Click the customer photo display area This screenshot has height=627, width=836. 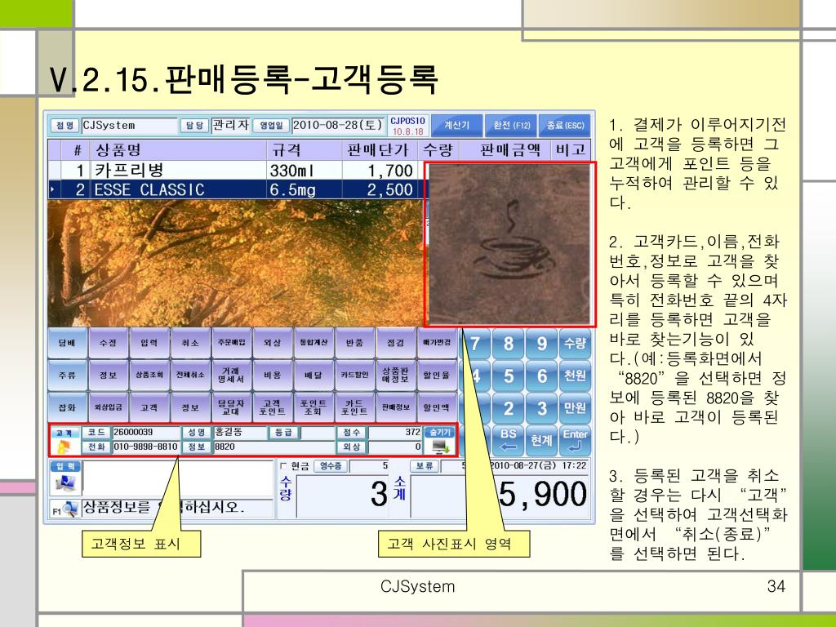(x=509, y=244)
